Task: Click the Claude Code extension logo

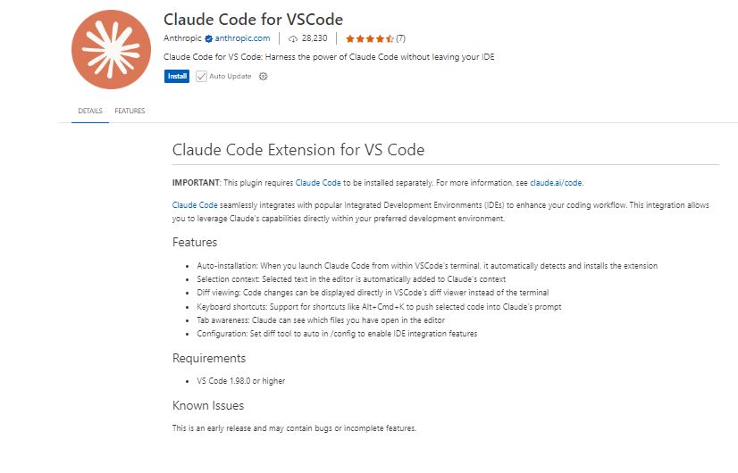Action: (111, 49)
